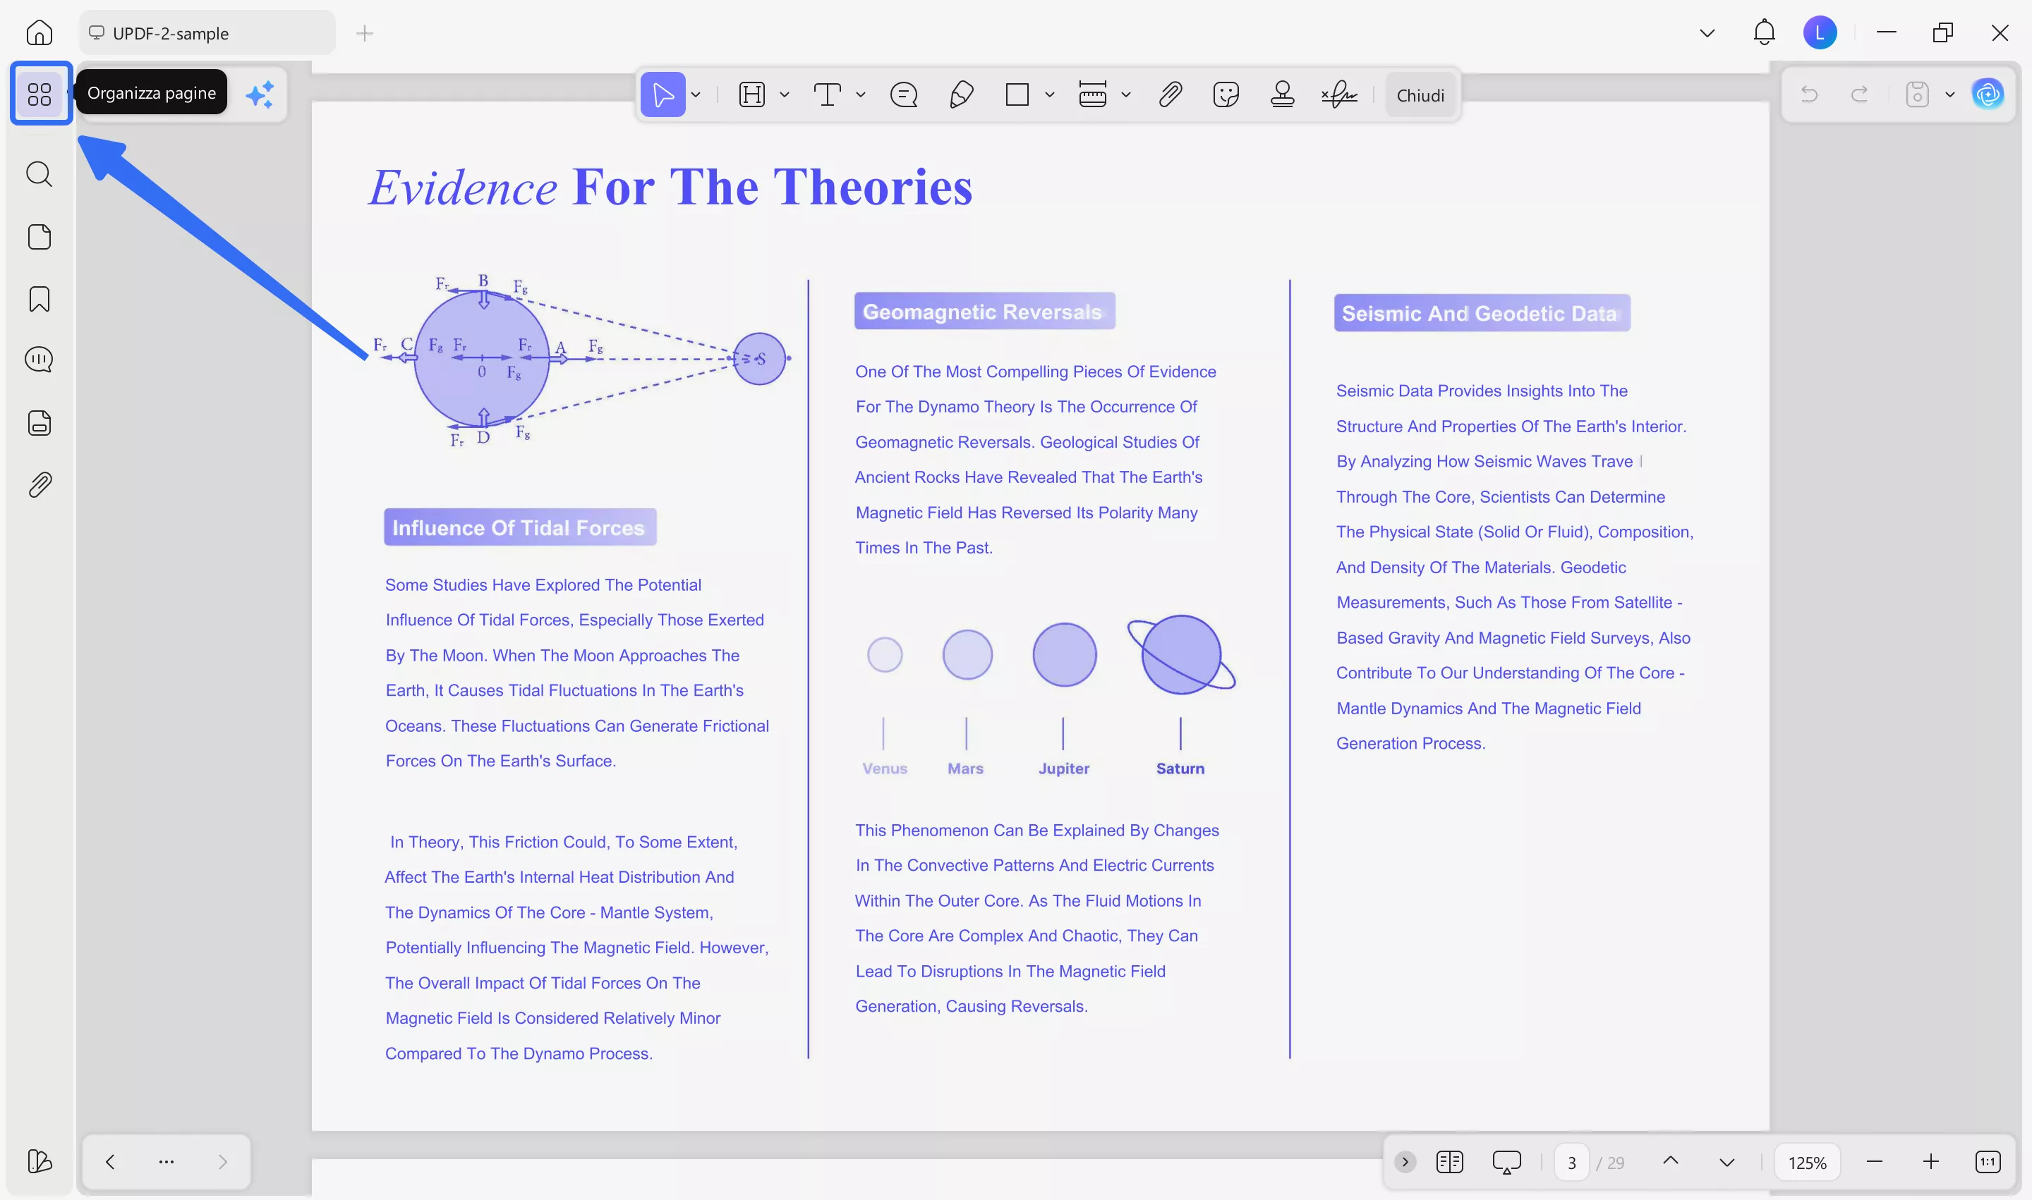Select the Text tool in the toolbar
This screenshot has height=1200, width=2032.
[827, 94]
